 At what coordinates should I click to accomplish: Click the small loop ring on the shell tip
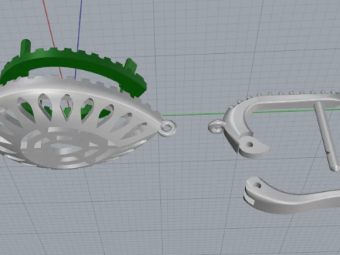pos(168,127)
